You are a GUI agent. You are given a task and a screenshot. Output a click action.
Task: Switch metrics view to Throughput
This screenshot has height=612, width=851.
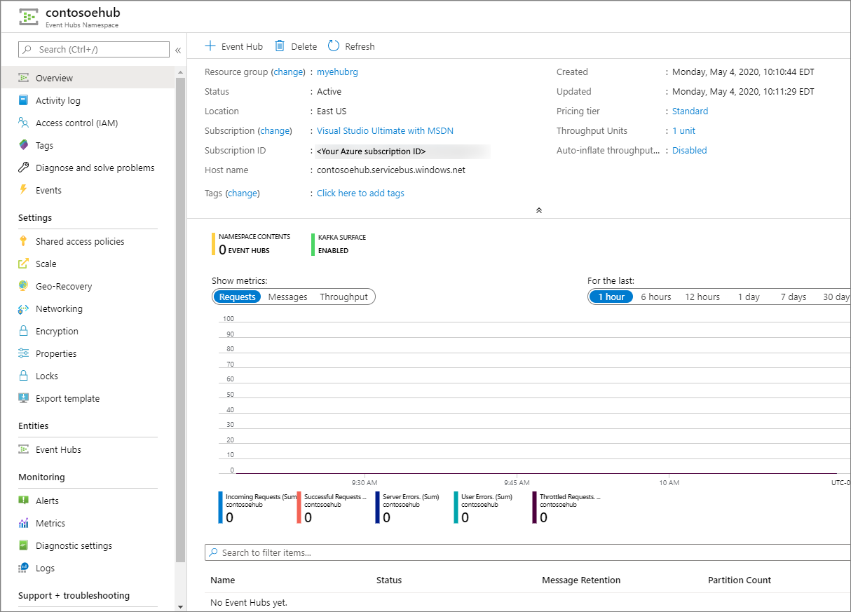(343, 297)
